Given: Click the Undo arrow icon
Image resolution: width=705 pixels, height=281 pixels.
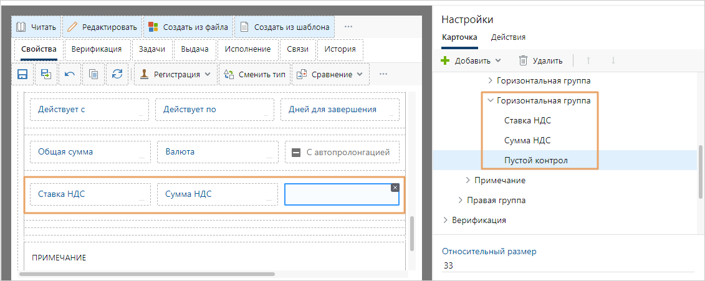Looking at the screenshot, I should click(70, 74).
